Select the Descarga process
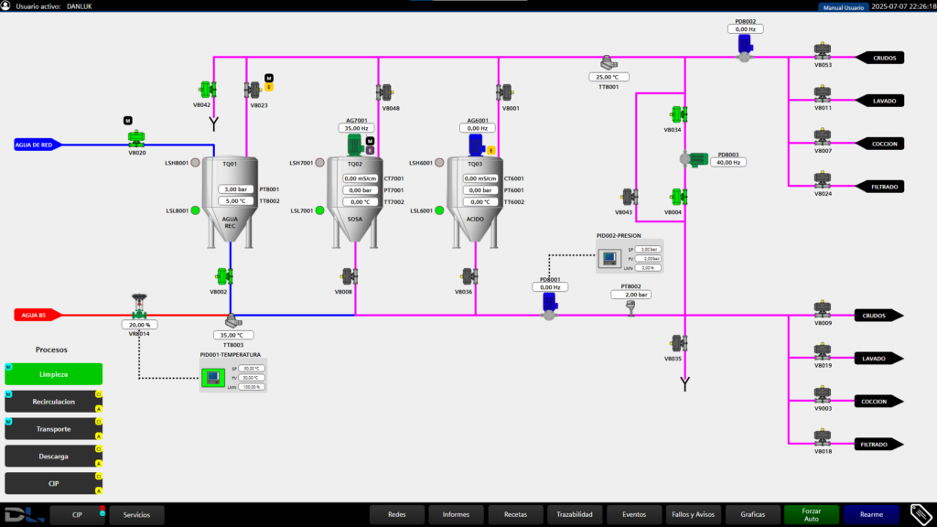This screenshot has width=937, height=527. coord(54,456)
